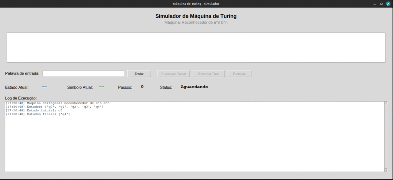This screenshot has width=393, height=180.
Task: Click the execution log scrollbar track
Action: point(386,136)
